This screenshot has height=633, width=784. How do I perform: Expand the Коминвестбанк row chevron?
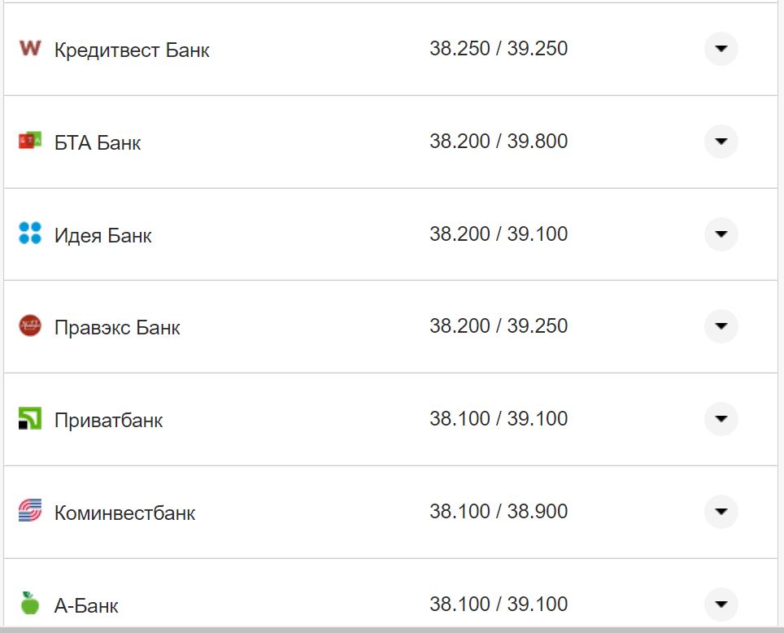tap(721, 512)
